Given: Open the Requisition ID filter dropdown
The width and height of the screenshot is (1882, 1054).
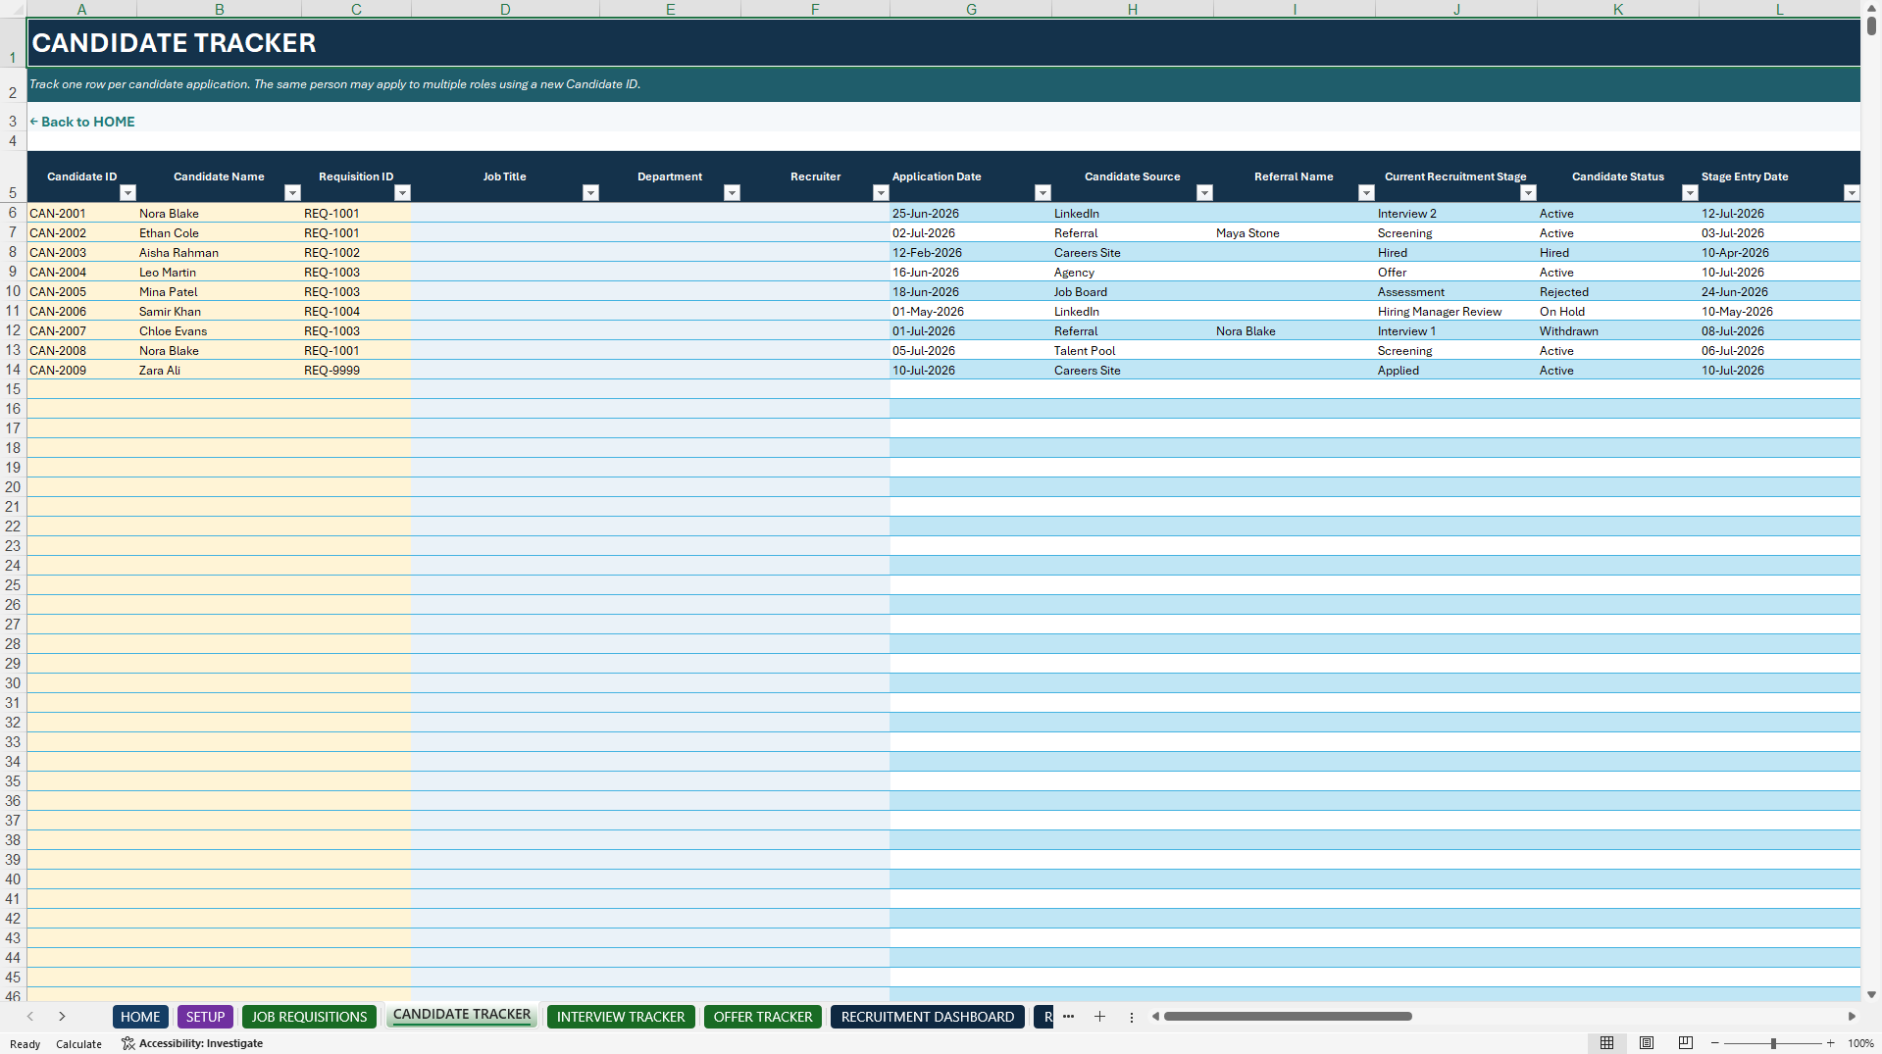Looking at the screenshot, I should [x=402, y=193].
